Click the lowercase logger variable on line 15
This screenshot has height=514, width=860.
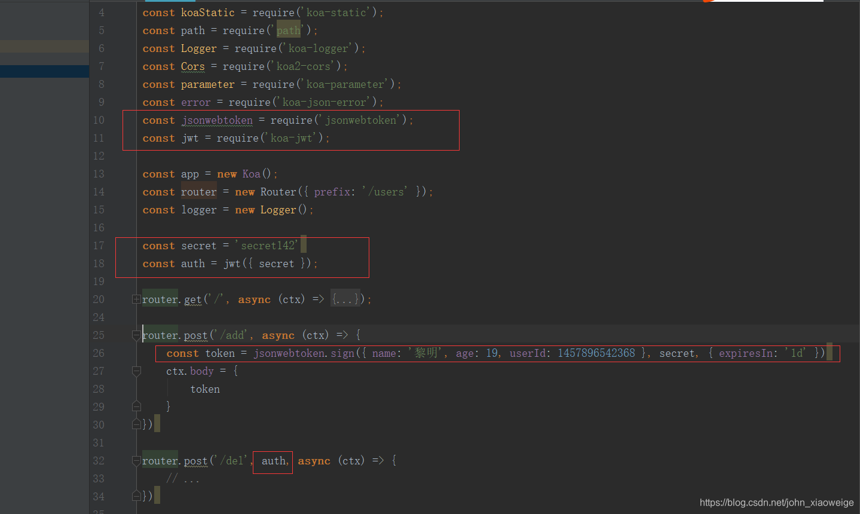pyautogui.click(x=198, y=210)
